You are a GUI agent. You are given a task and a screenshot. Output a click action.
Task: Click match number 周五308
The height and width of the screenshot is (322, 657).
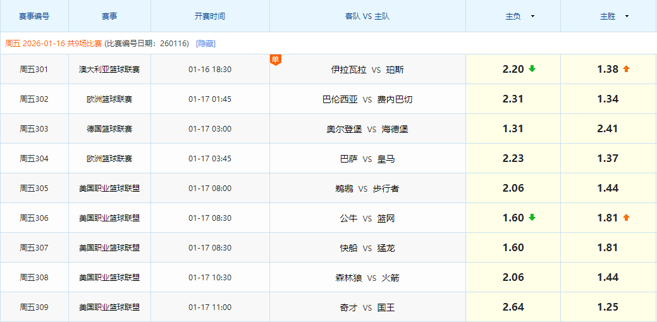[x=34, y=278]
